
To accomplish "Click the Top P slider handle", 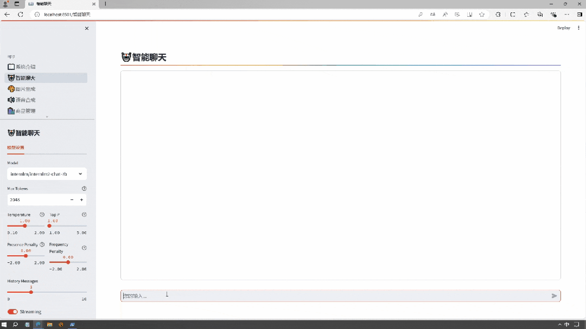I will pyautogui.click(x=49, y=226).
